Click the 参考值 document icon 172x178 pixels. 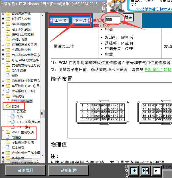tap(13, 112)
